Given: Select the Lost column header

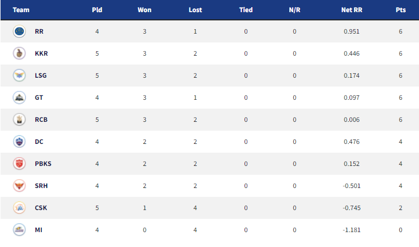Looking at the screenshot, I should pos(195,10).
